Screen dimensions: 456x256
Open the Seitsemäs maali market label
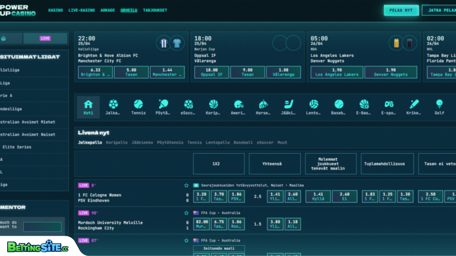point(219,248)
